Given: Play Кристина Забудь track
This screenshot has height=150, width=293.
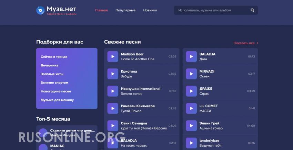Looking at the screenshot, I should point(113,74).
